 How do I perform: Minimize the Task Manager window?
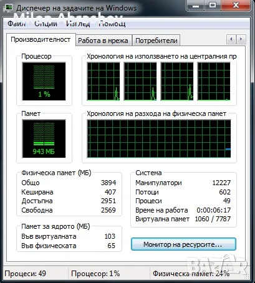195,5
